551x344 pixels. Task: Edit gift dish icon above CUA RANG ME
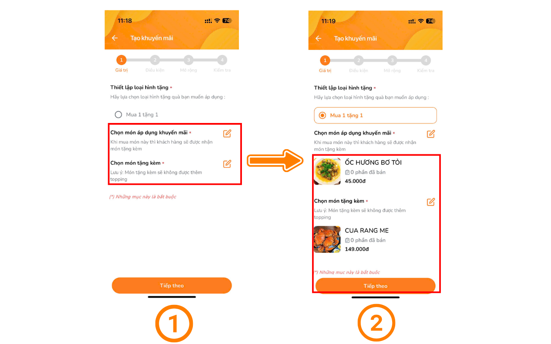(431, 202)
